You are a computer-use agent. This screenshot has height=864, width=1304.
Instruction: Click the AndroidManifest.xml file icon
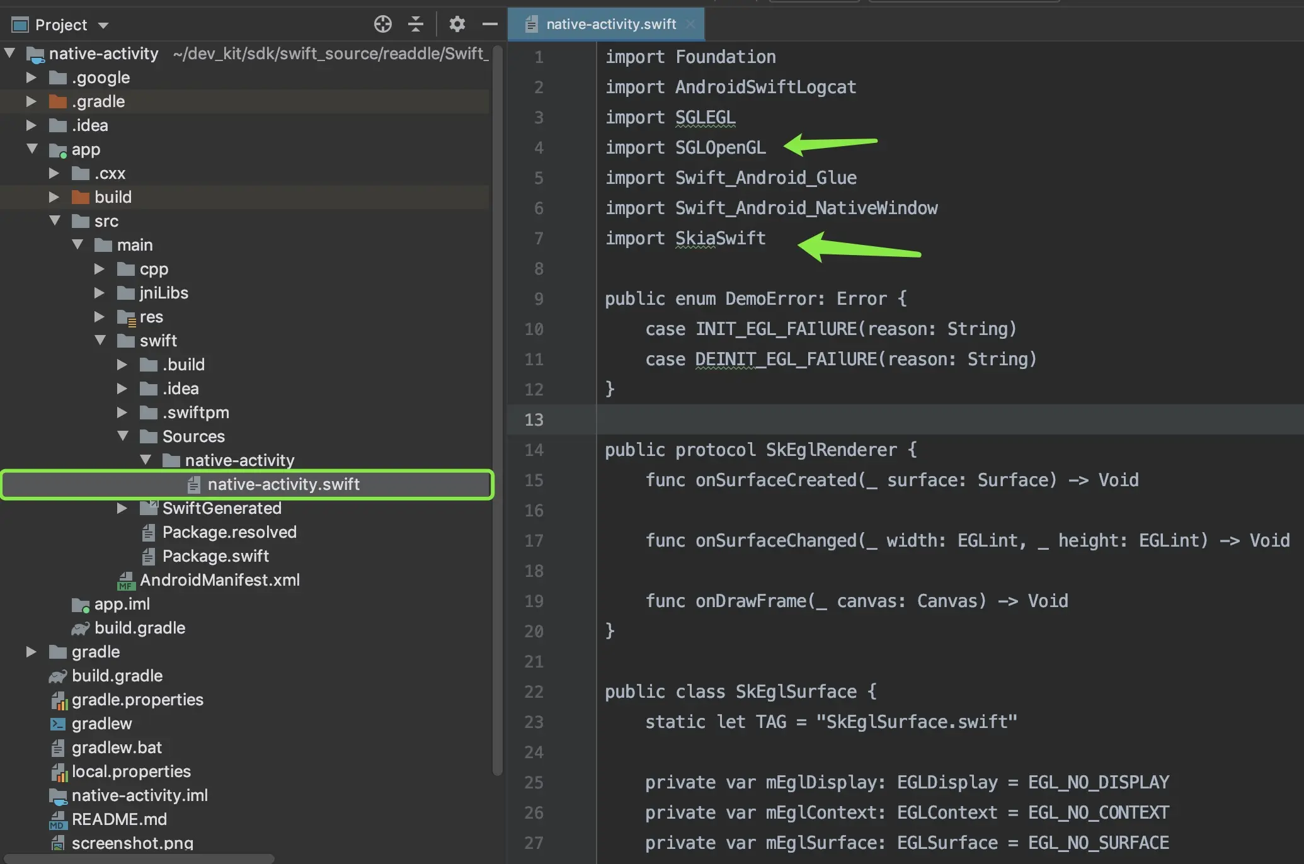point(126,581)
